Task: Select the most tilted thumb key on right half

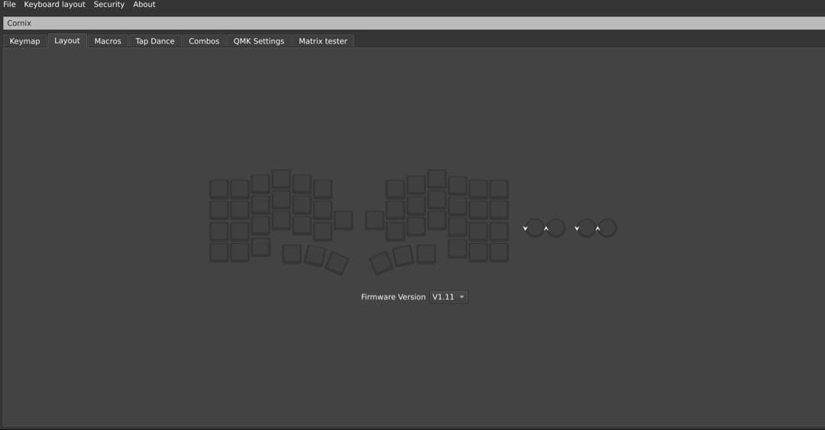Action: [381, 263]
